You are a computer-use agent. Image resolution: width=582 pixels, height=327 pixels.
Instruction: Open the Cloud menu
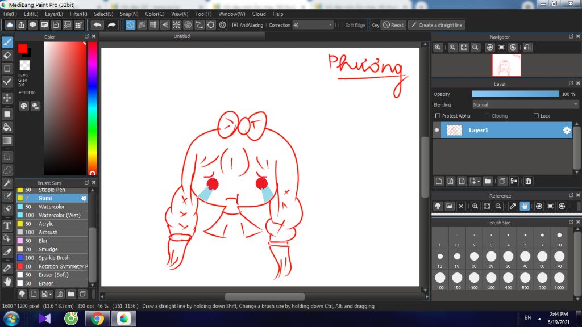259,14
